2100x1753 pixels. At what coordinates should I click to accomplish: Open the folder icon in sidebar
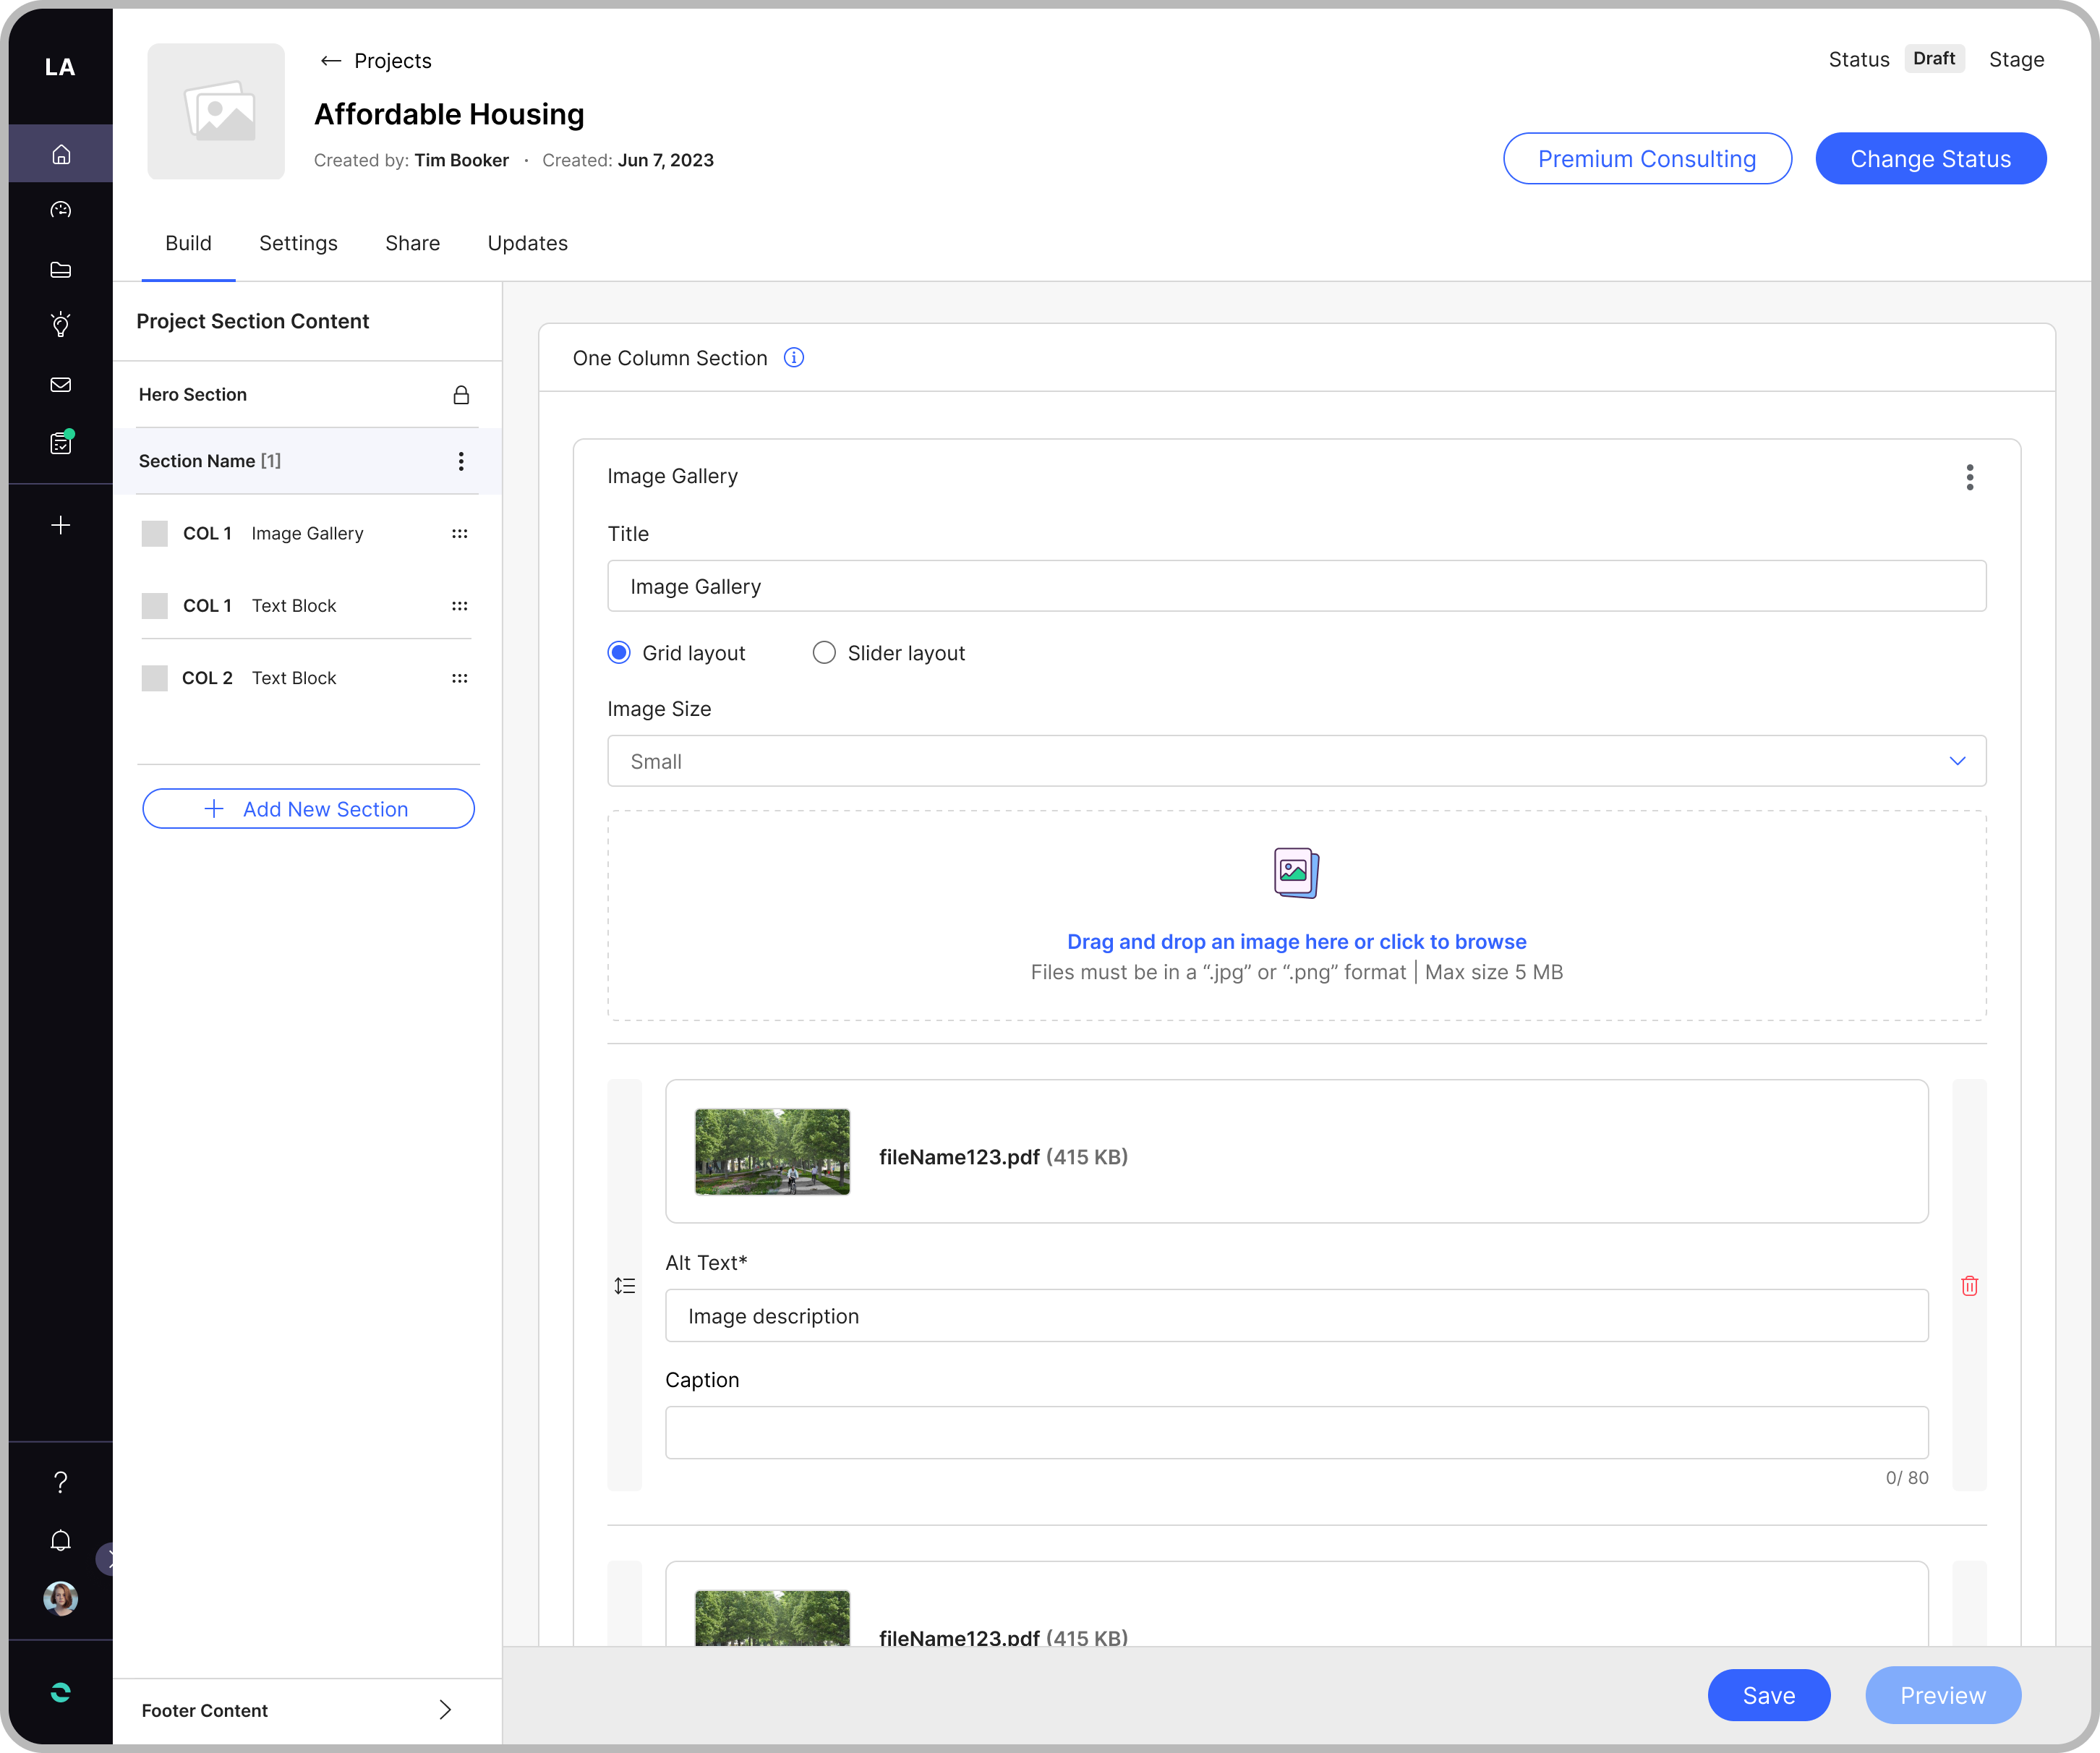[61, 269]
